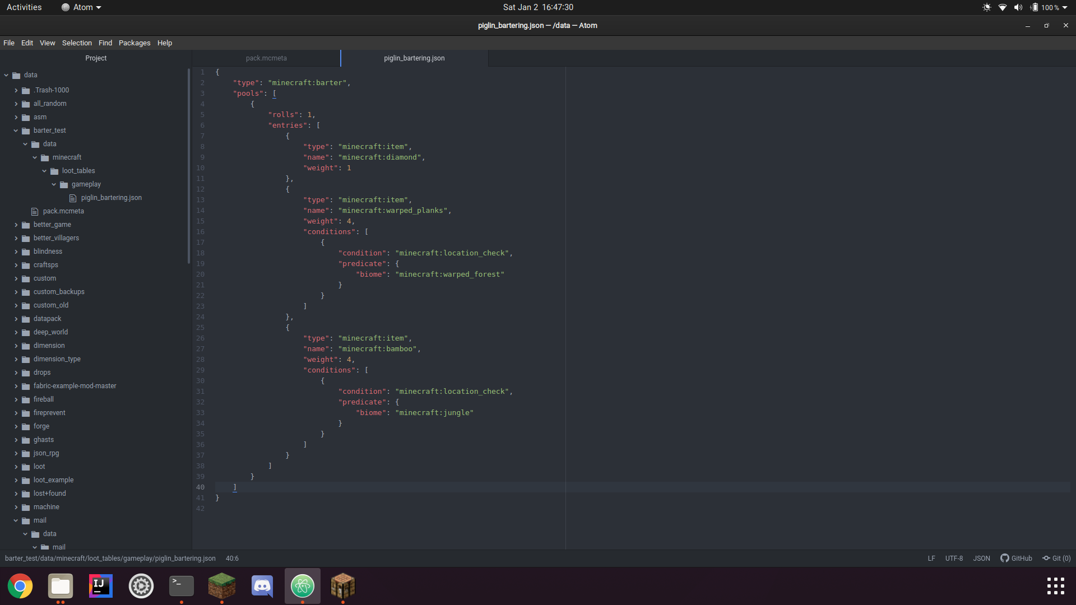The image size is (1076, 605).
Task: Open Discord from the dock
Action: [262, 587]
